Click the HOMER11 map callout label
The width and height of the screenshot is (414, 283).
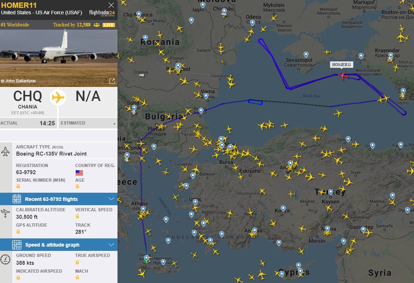[x=341, y=65]
